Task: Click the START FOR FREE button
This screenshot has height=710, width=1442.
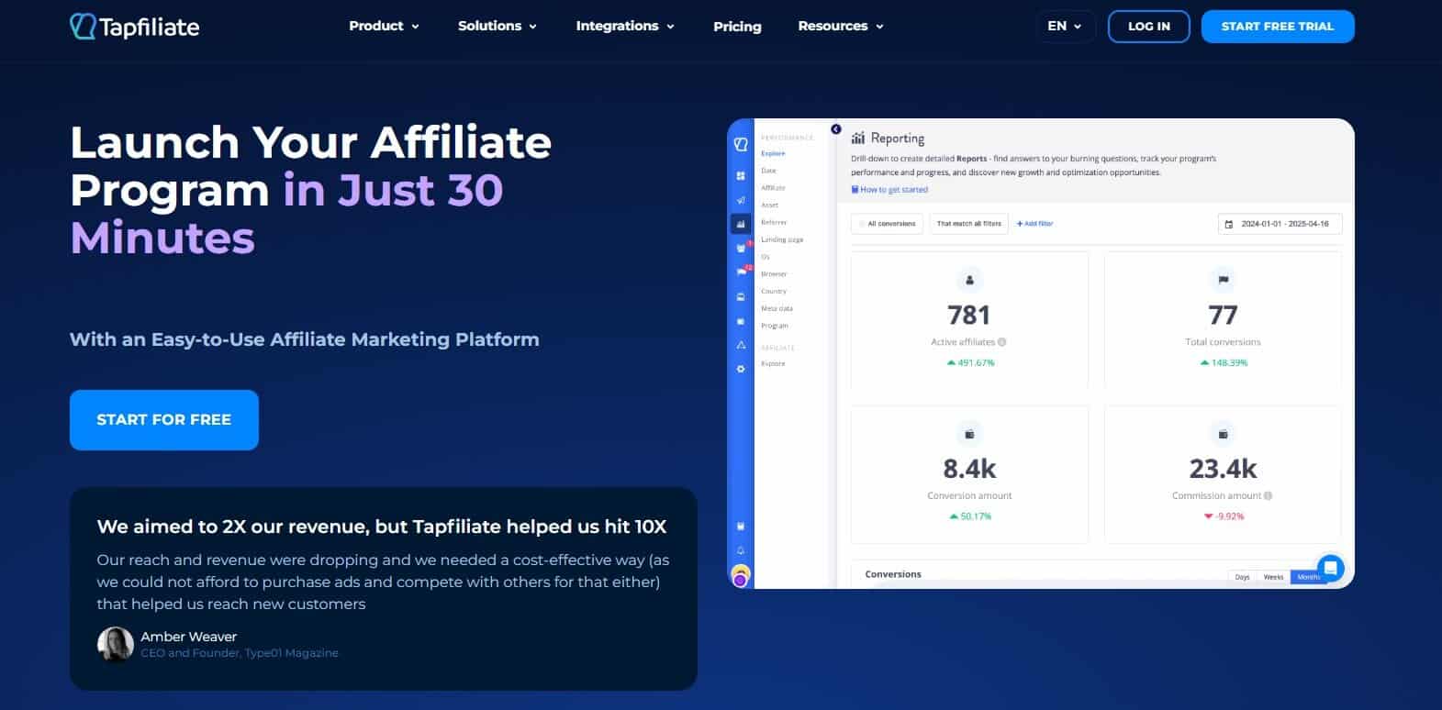Action: 164,419
